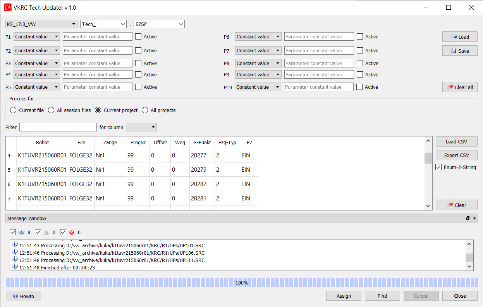The width and height of the screenshot is (483, 307).
Task: Click the 100% progress bar
Action: 242,283
